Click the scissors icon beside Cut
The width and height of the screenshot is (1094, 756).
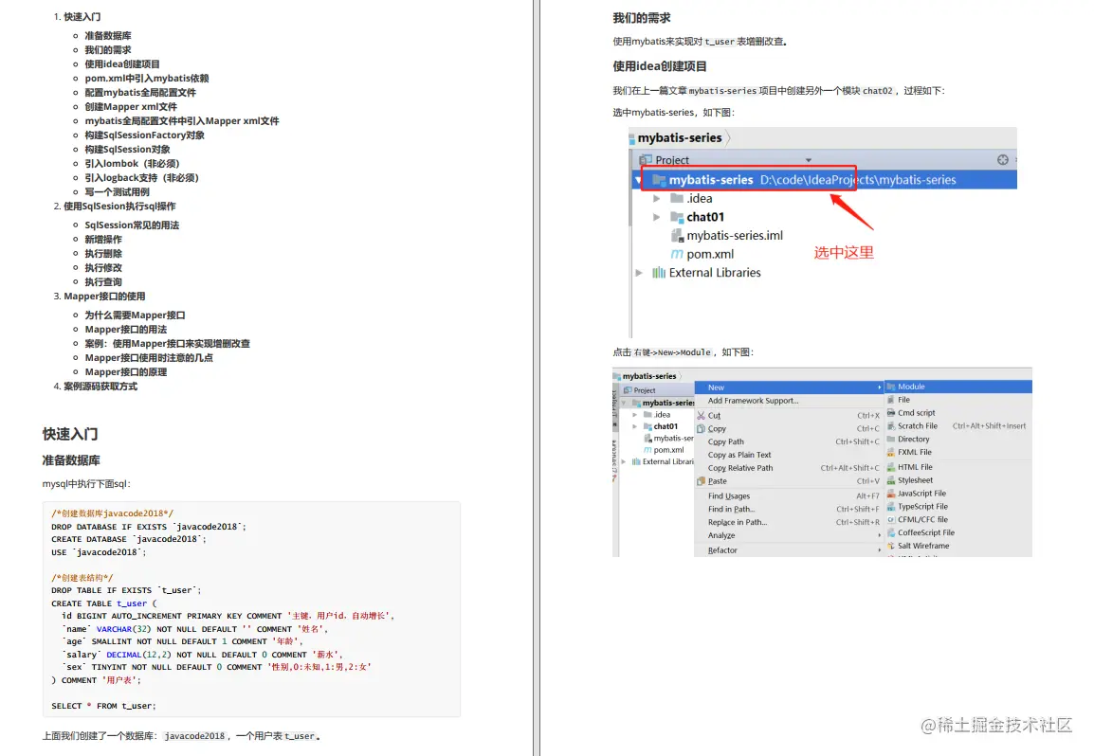(701, 416)
